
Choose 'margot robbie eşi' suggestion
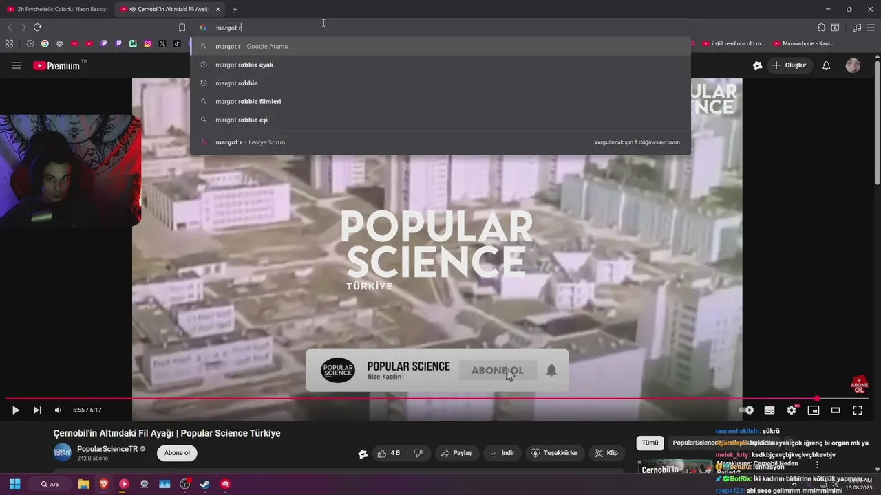tap(440, 120)
